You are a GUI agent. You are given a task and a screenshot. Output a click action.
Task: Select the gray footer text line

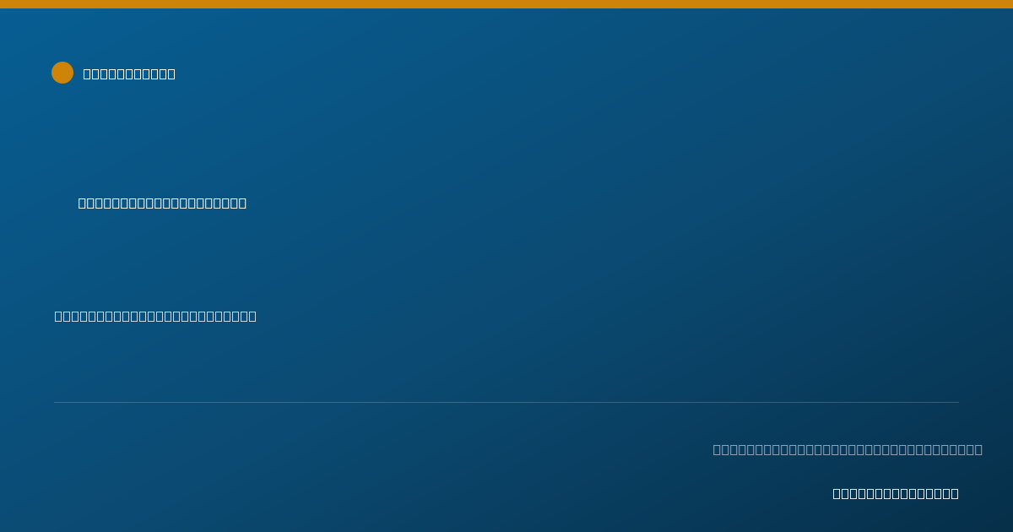tap(848, 449)
